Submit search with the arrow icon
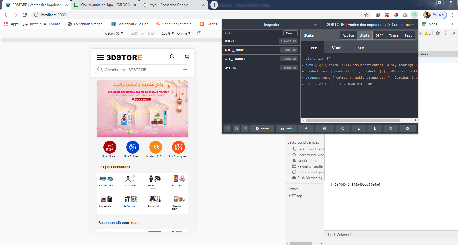This screenshot has width=458, height=245. [x=185, y=70]
